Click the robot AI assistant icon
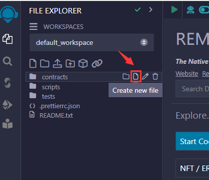The height and width of the screenshot is (180, 209). tap(190, 9)
